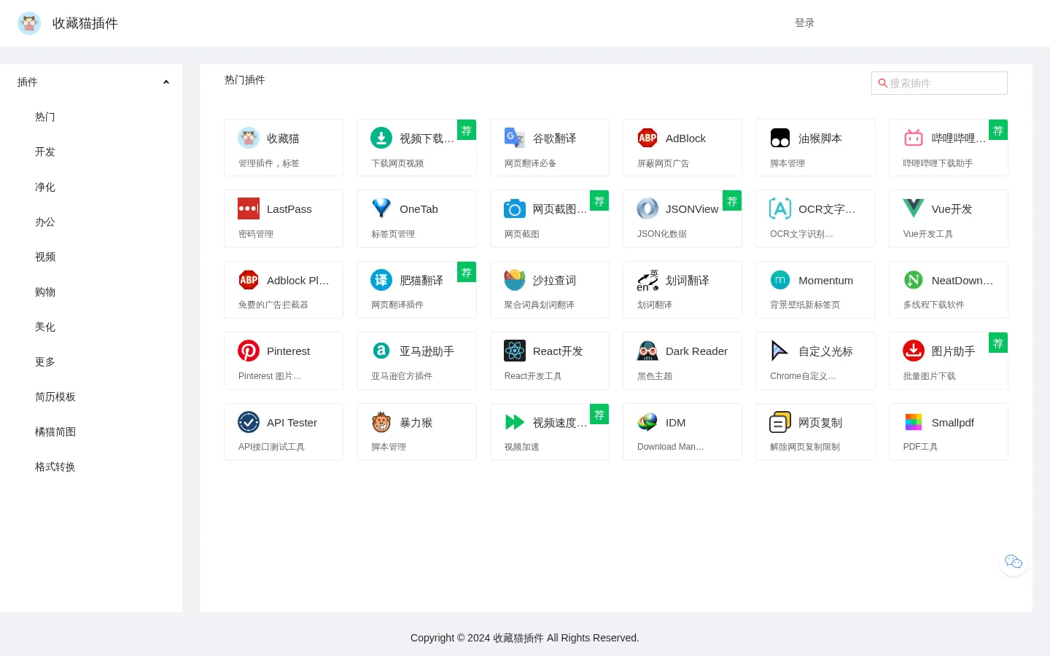Click the LastPass red icon
The width and height of the screenshot is (1050, 656).
[249, 208]
